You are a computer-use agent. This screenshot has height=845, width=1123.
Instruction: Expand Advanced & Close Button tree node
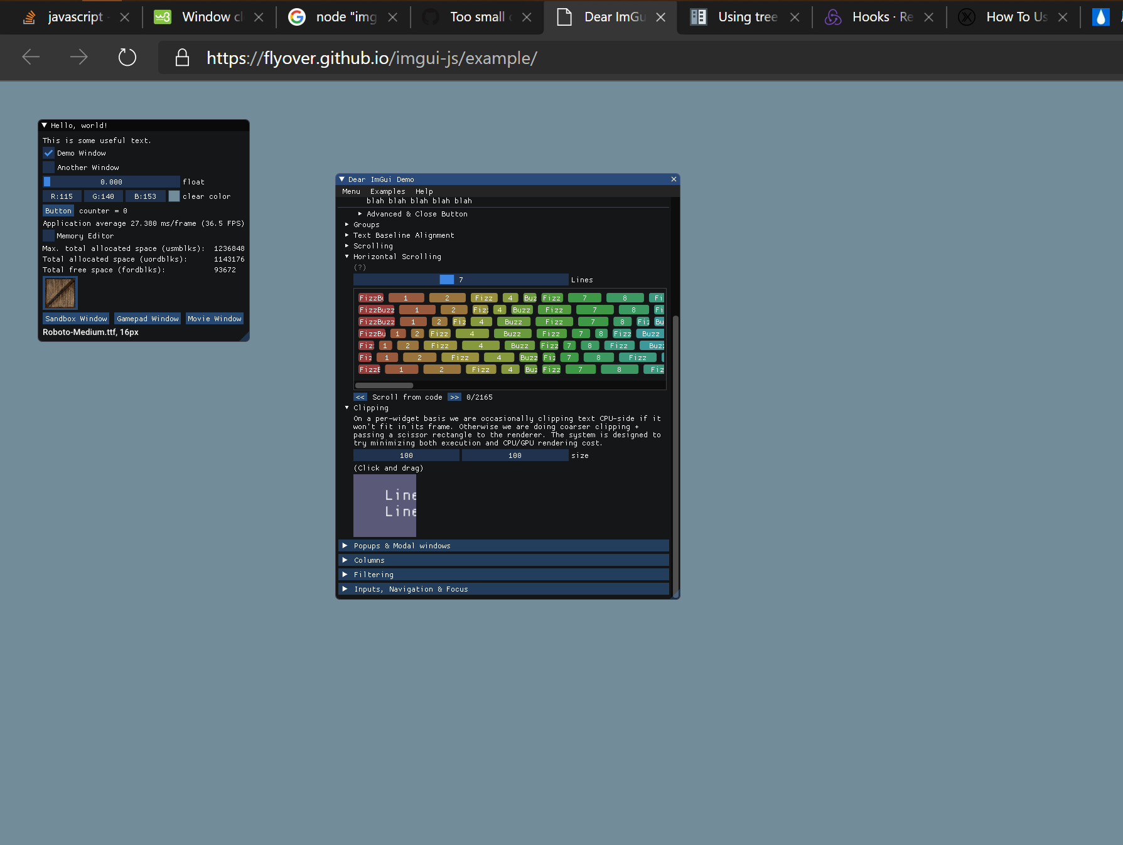click(412, 214)
